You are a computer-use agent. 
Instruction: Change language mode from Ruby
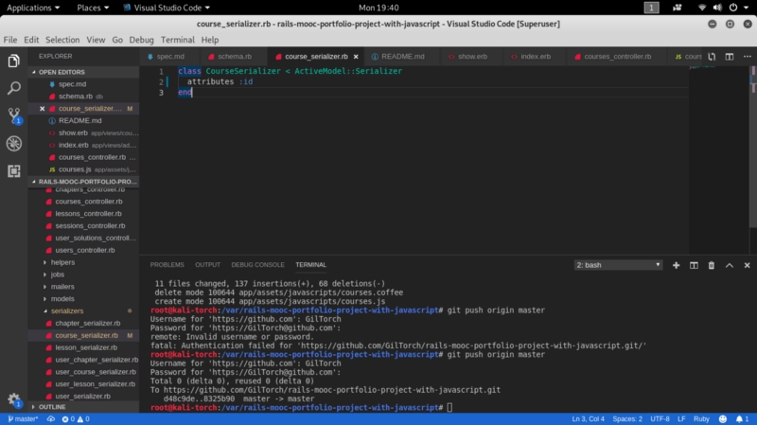tap(701, 418)
